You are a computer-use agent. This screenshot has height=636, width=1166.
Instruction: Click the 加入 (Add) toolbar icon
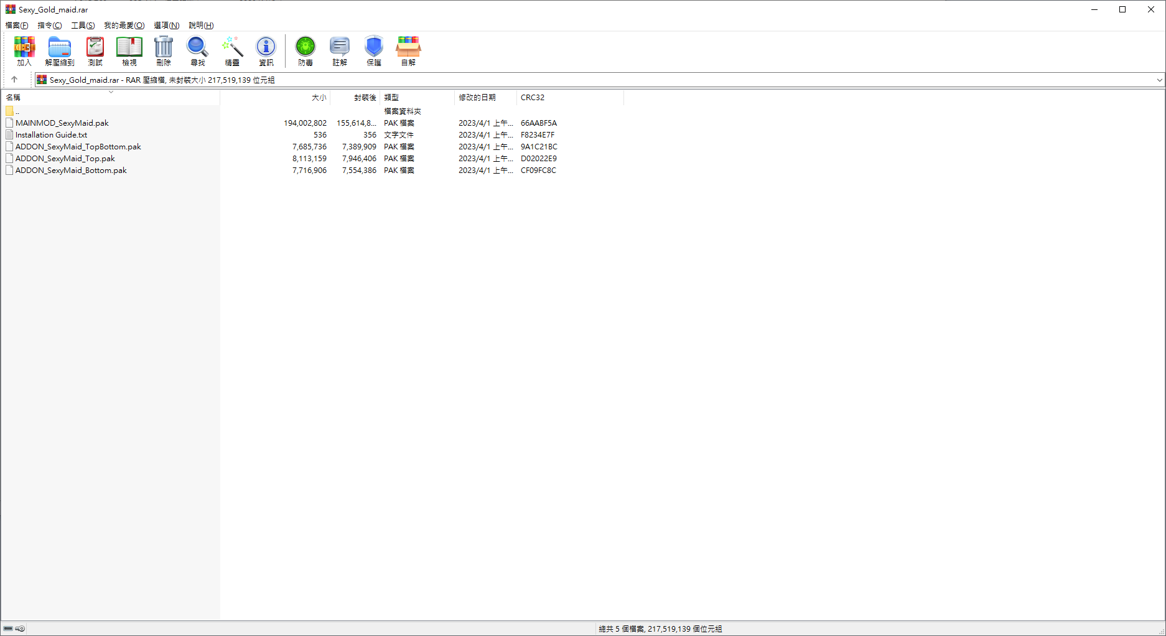[x=24, y=50]
